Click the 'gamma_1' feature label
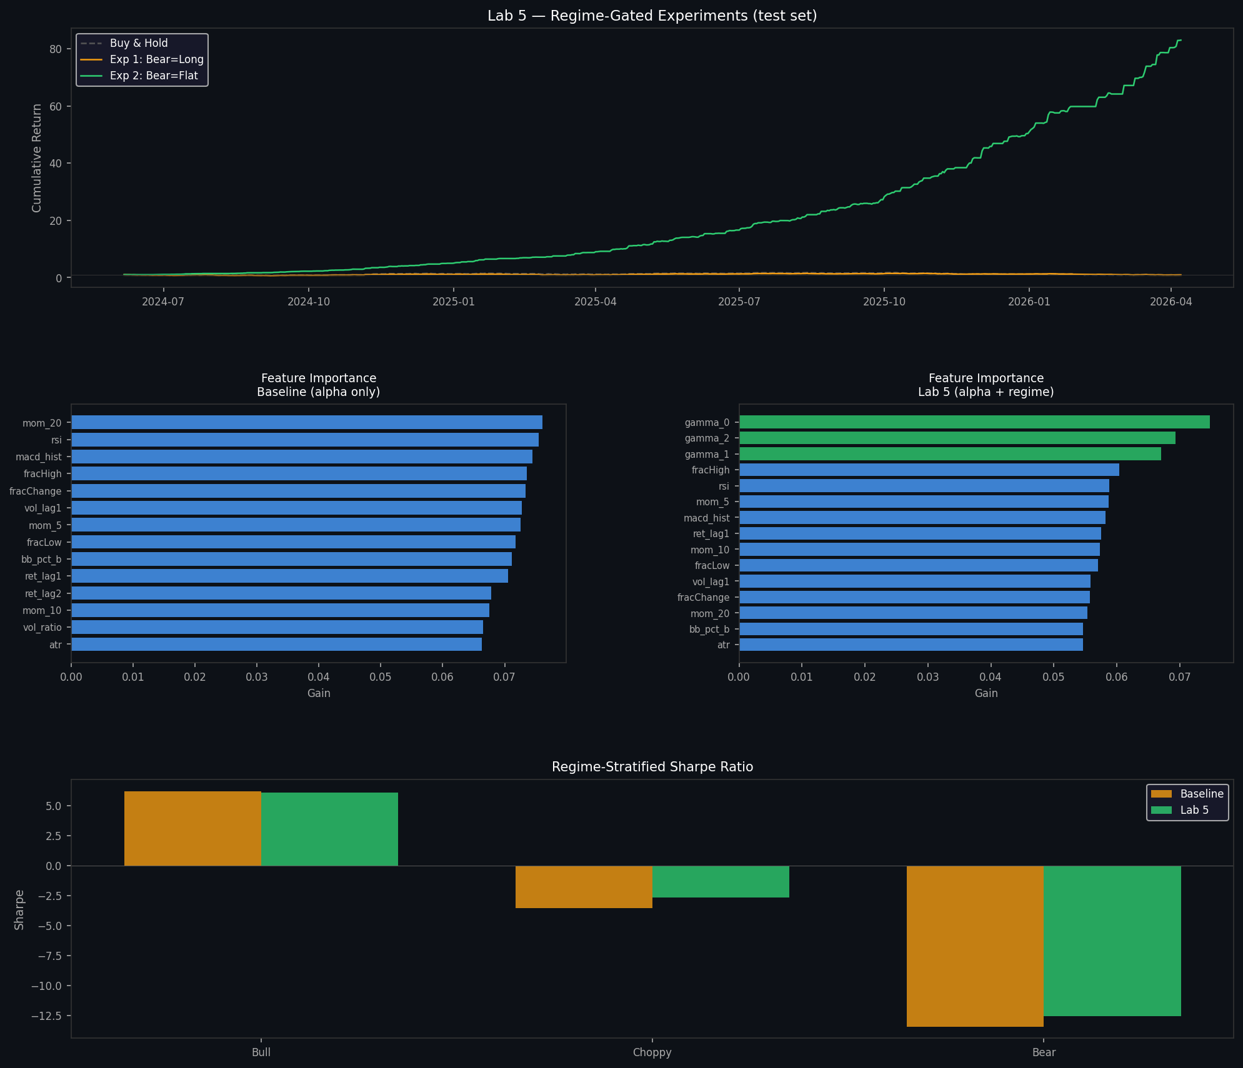The width and height of the screenshot is (1243, 1068). (707, 455)
